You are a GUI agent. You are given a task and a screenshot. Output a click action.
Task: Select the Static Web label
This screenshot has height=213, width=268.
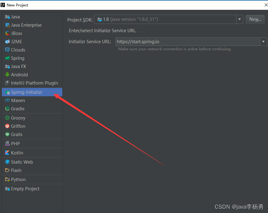coord(22,162)
